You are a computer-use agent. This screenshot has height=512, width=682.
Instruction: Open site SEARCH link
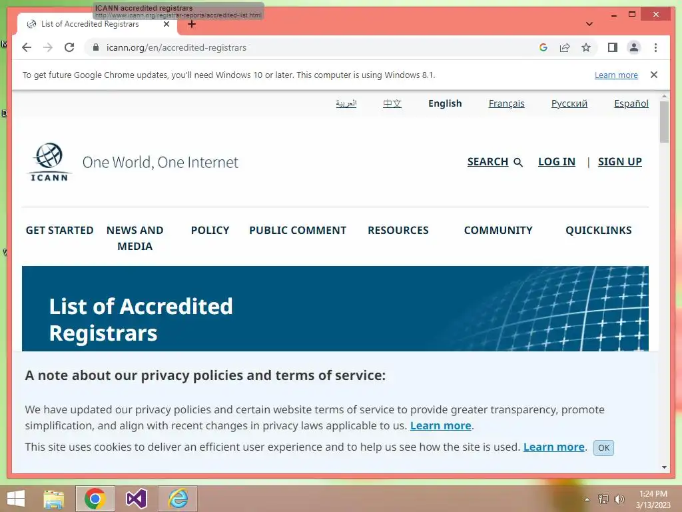coord(495,162)
